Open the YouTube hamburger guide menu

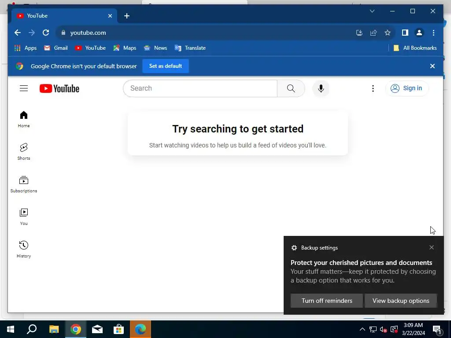point(24,88)
